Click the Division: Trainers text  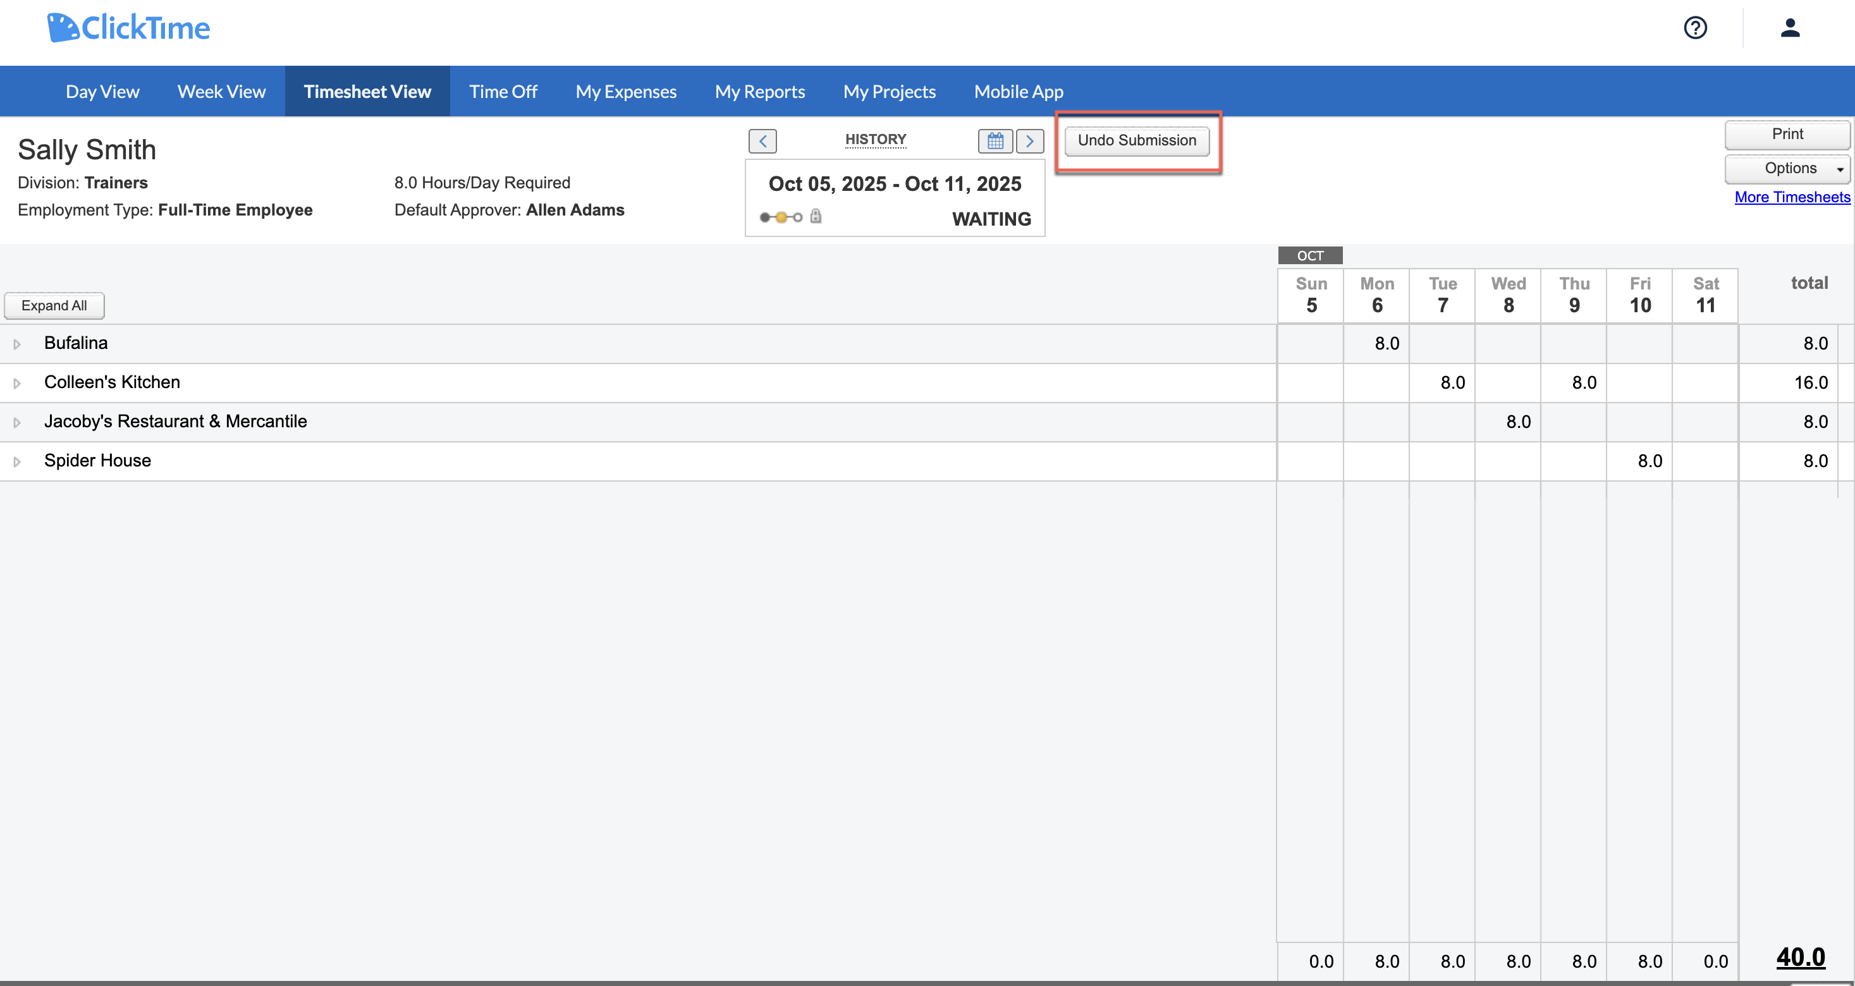[x=83, y=183]
